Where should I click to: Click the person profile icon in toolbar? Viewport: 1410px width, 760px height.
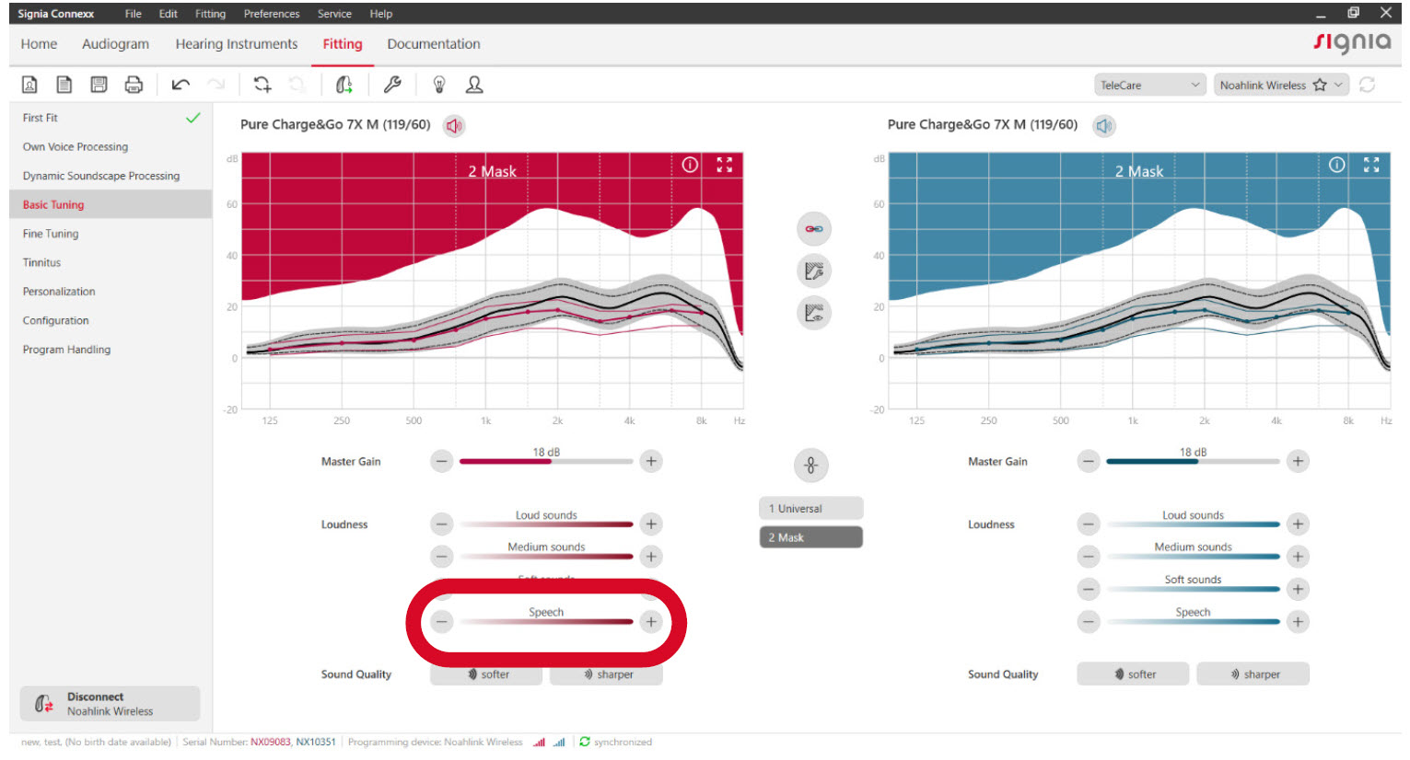[474, 85]
